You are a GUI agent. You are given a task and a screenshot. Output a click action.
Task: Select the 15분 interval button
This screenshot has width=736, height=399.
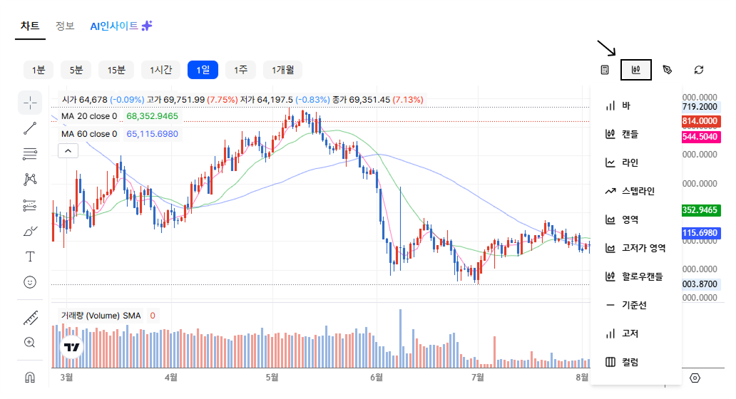point(116,70)
